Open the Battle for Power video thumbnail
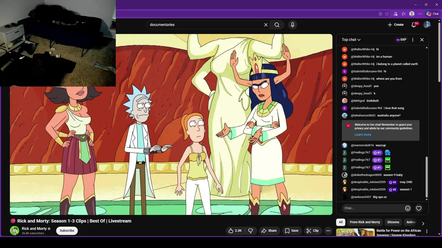The width and height of the screenshot is (442, 248). (x=355, y=232)
